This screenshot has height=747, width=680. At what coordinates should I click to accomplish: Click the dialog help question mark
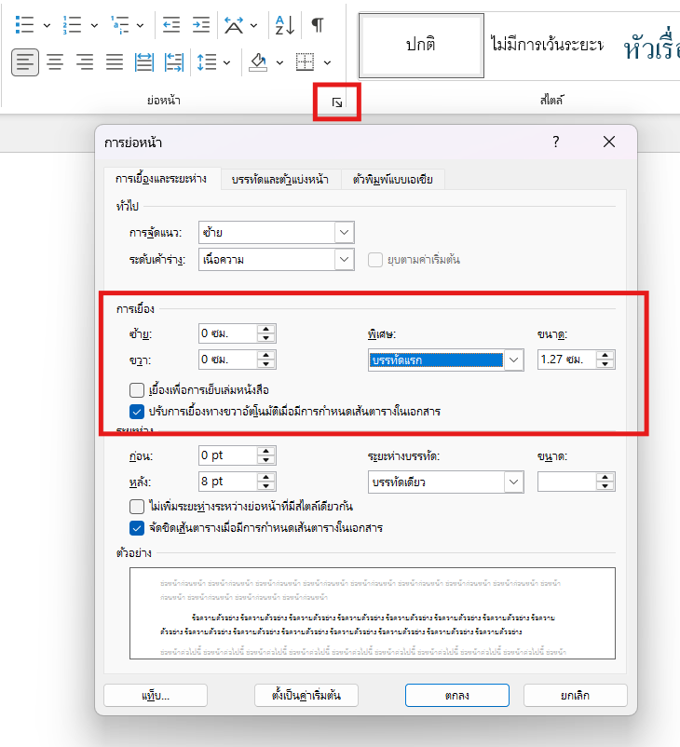(555, 142)
